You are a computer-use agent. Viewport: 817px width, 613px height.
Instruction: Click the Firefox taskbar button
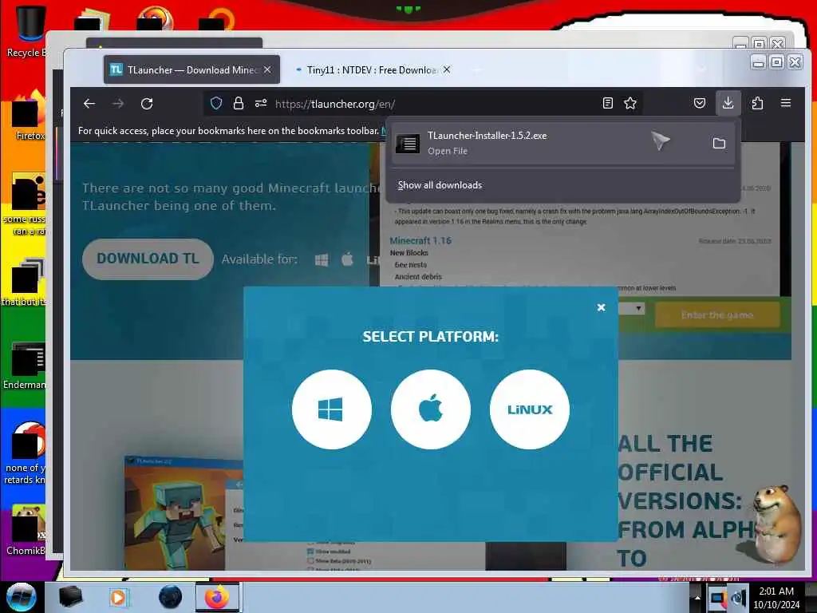pos(217,597)
